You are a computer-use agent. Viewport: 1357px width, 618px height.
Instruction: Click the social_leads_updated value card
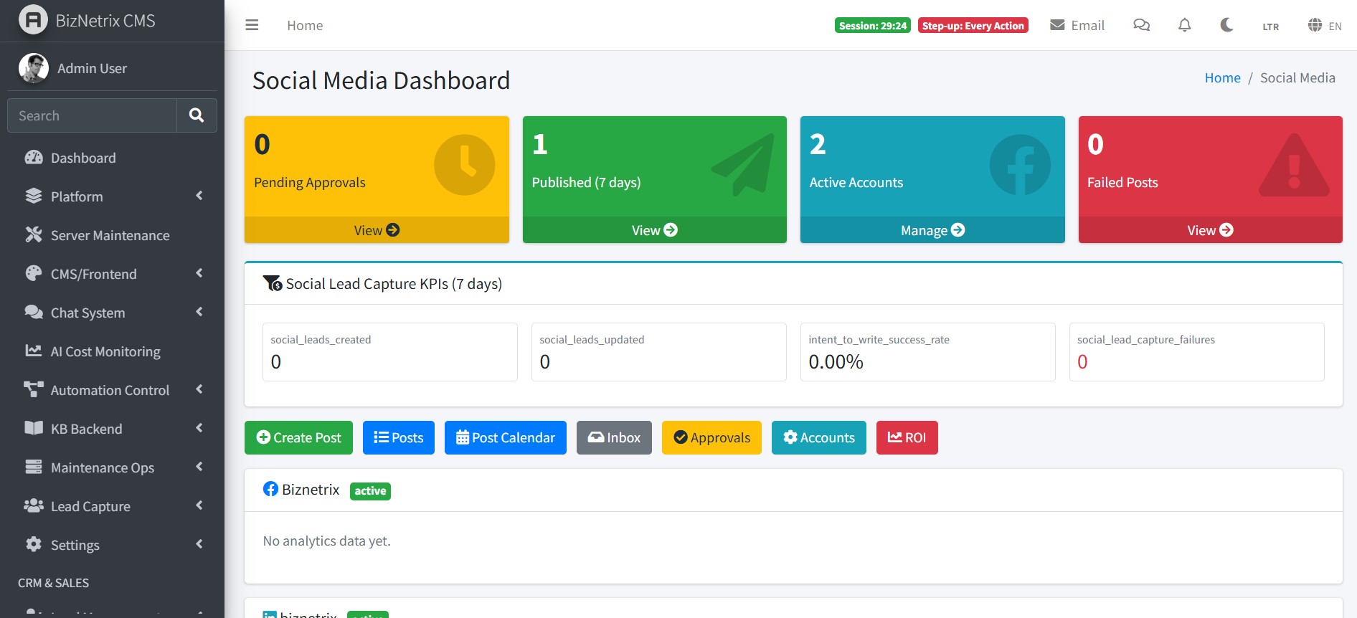pyautogui.click(x=659, y=352)
